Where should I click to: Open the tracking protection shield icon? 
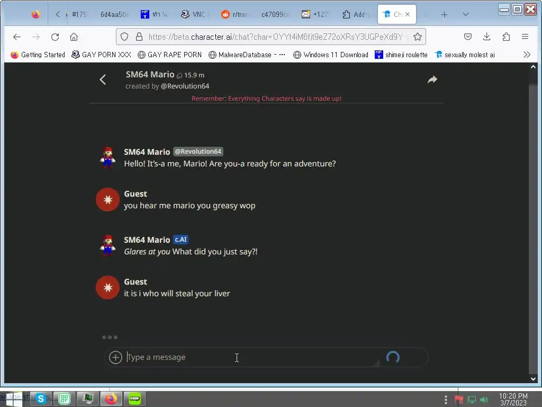coord(124,37)
